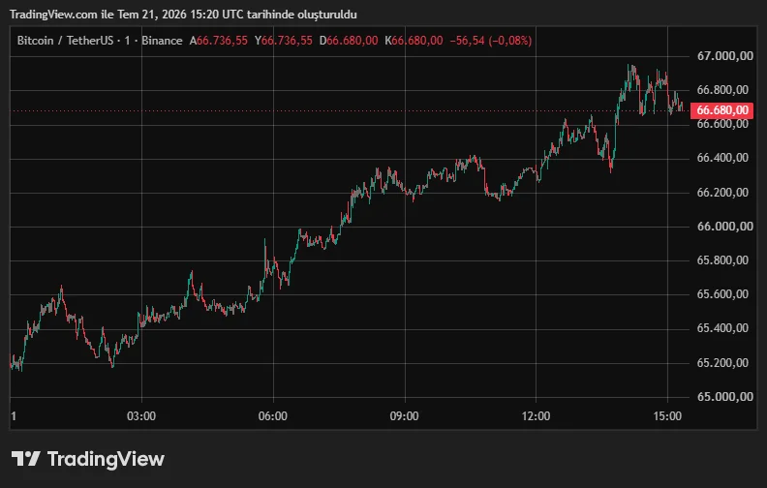
Task: Click the 65.200,00 price axis label
Action: [722, 363]
